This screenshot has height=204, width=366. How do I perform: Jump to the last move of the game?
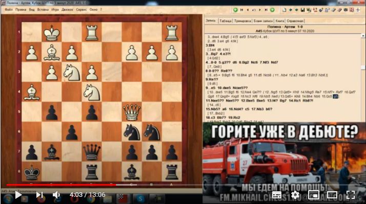(x=266, y=10)
